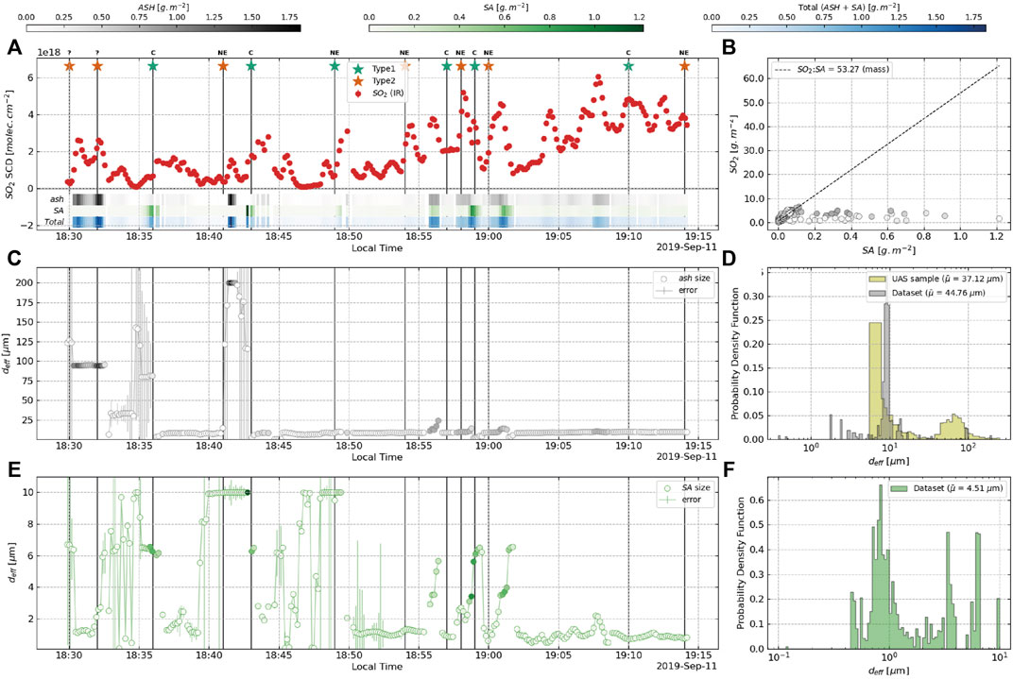Select the green star near 18:36 labeled C

coord(152,66)
